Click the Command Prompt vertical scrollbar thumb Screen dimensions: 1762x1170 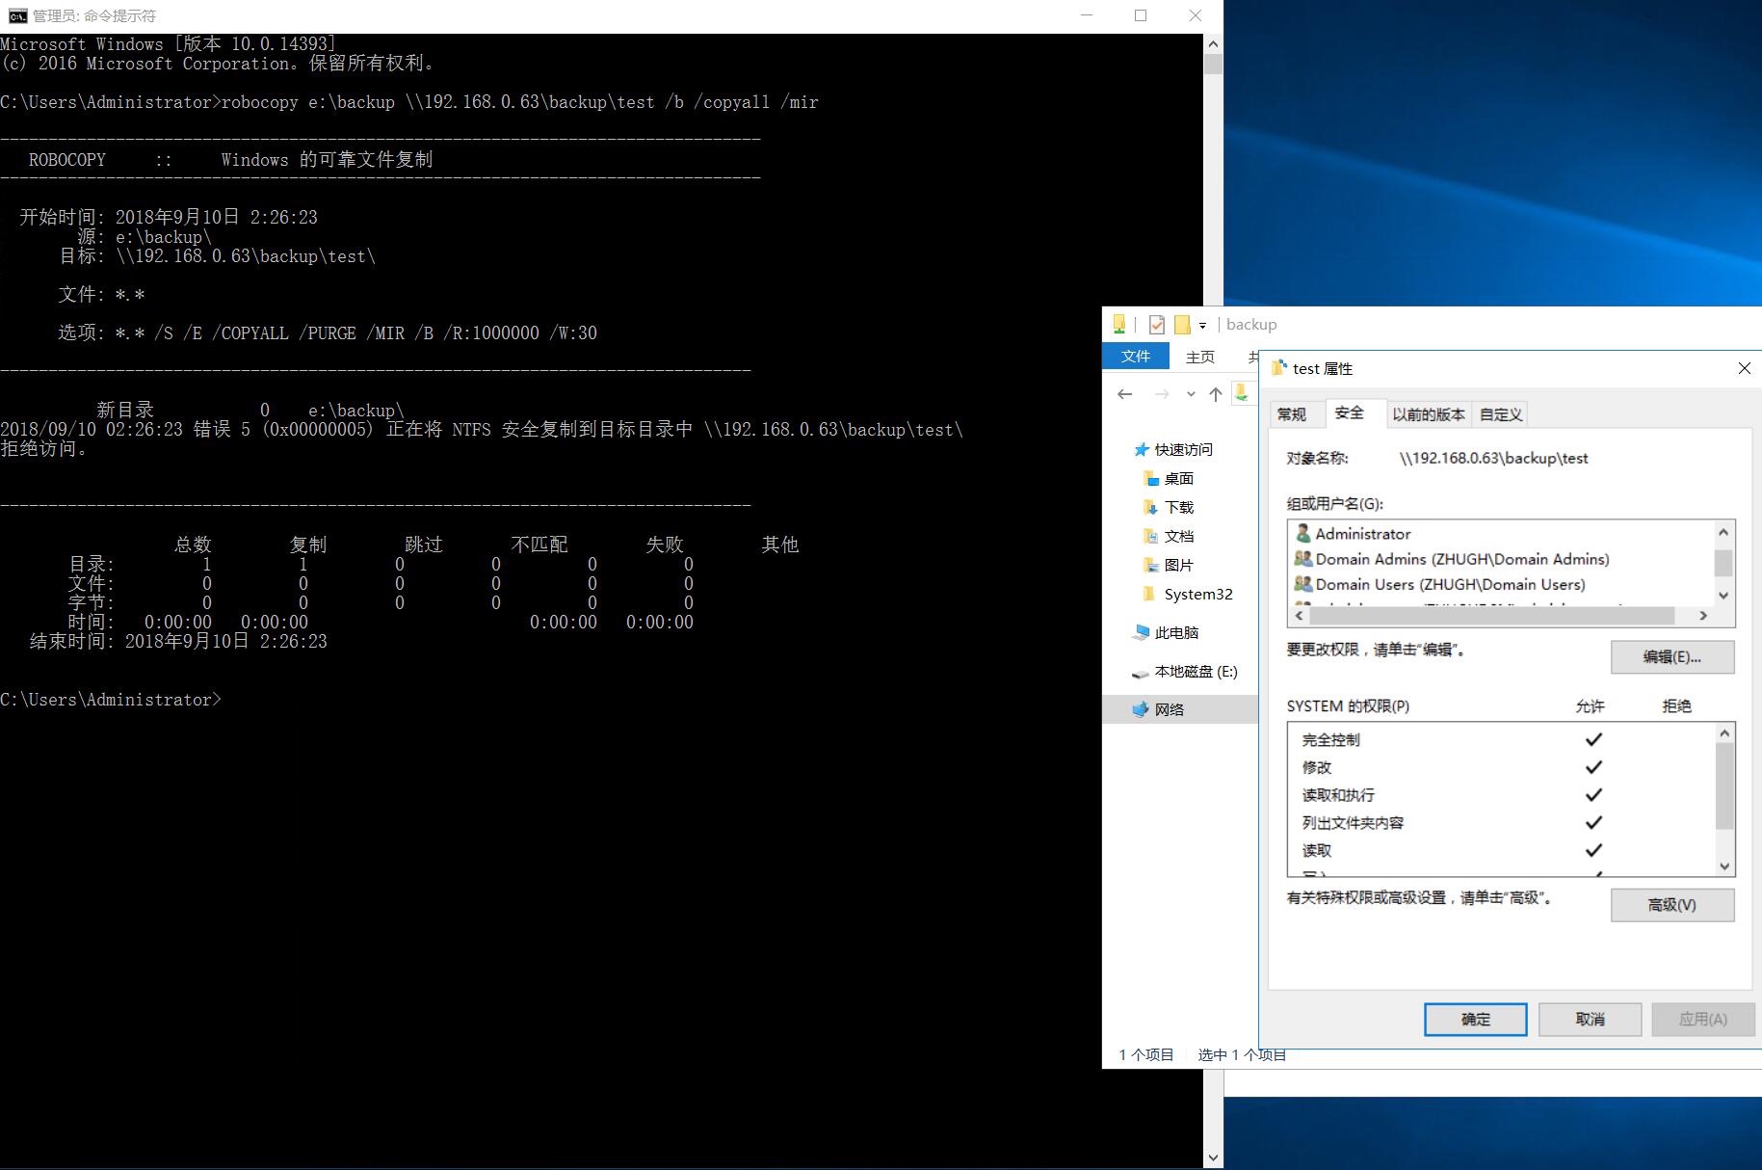click(x=1213, y=65)
